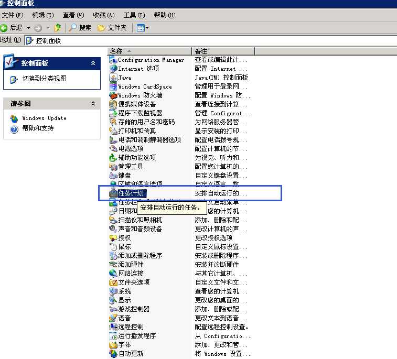Image resolution: width=397 pixels, height=359 pixels.
Task: Select the 更改授权选项 description text
Action: tap(213, 238)
